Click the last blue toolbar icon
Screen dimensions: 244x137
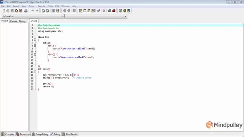coord(128,11)
